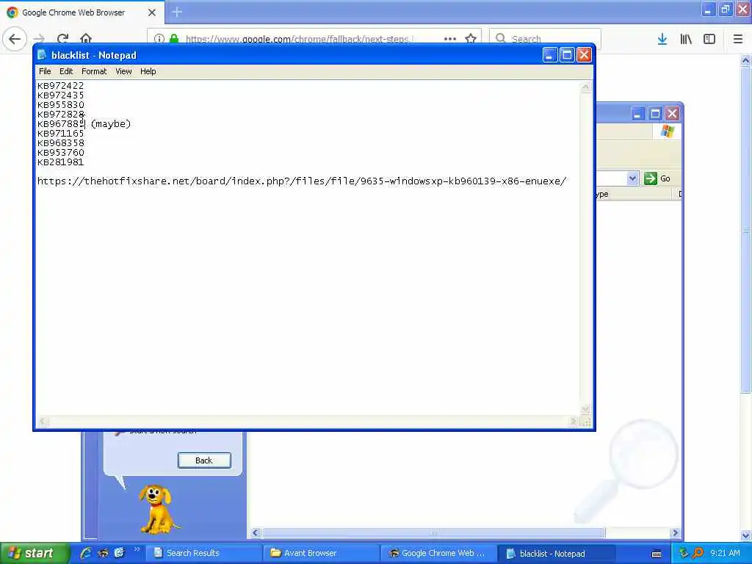Screen dimensions: 752x564
Task: Click Notepad horizontal scrollbar right arrow
Action: (573, 422)
